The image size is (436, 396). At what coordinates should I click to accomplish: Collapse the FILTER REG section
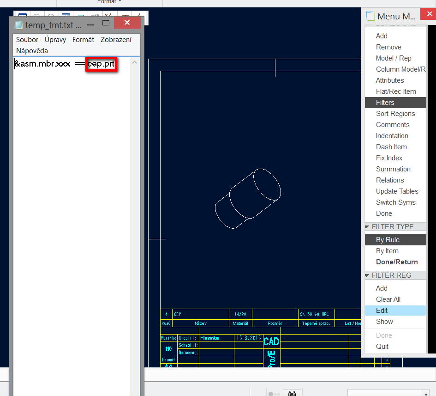367,275
